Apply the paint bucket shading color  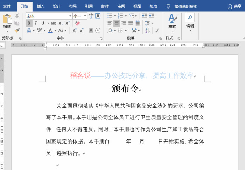(x=110, y=31)
